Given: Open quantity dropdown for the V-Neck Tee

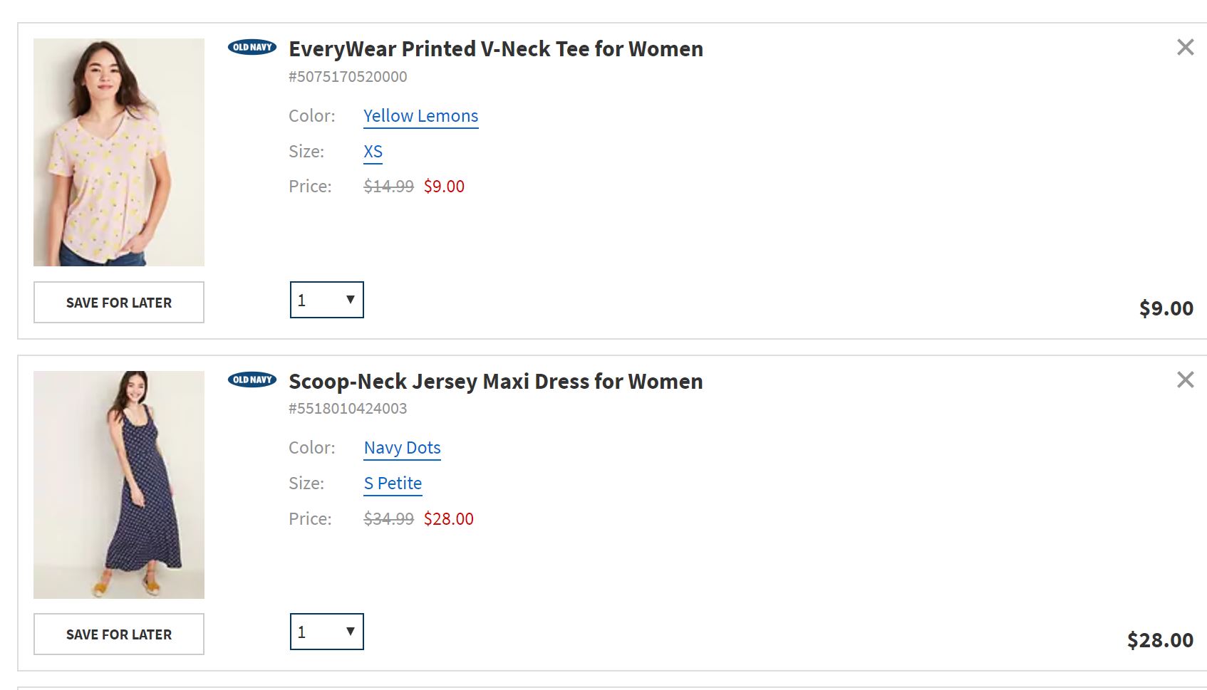Looking at the screenshot, I should pyautogui.click(x=327, y=300).
